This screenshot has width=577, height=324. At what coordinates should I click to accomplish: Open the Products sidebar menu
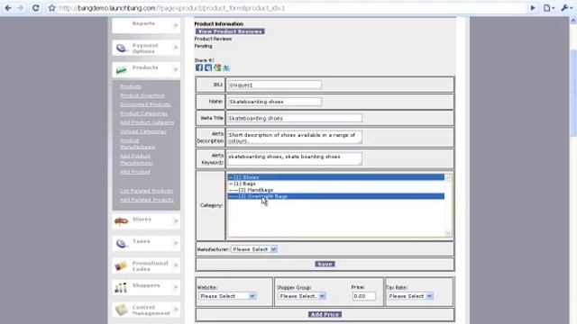[146, 69]
